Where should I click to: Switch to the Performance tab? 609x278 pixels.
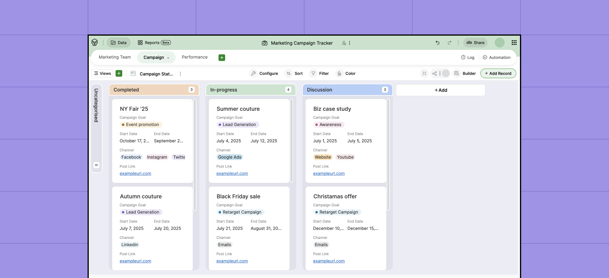[x=195, y=57]
